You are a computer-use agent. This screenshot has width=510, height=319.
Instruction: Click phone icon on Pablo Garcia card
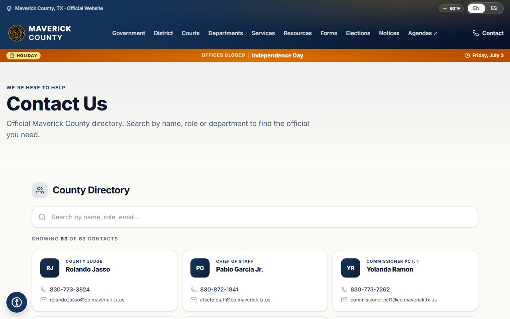pos(194,289)
